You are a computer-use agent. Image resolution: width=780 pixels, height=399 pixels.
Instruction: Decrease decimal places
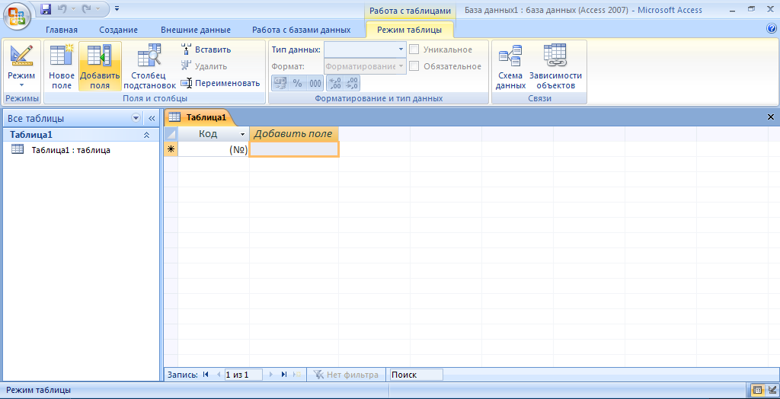[x=351, y=83]
